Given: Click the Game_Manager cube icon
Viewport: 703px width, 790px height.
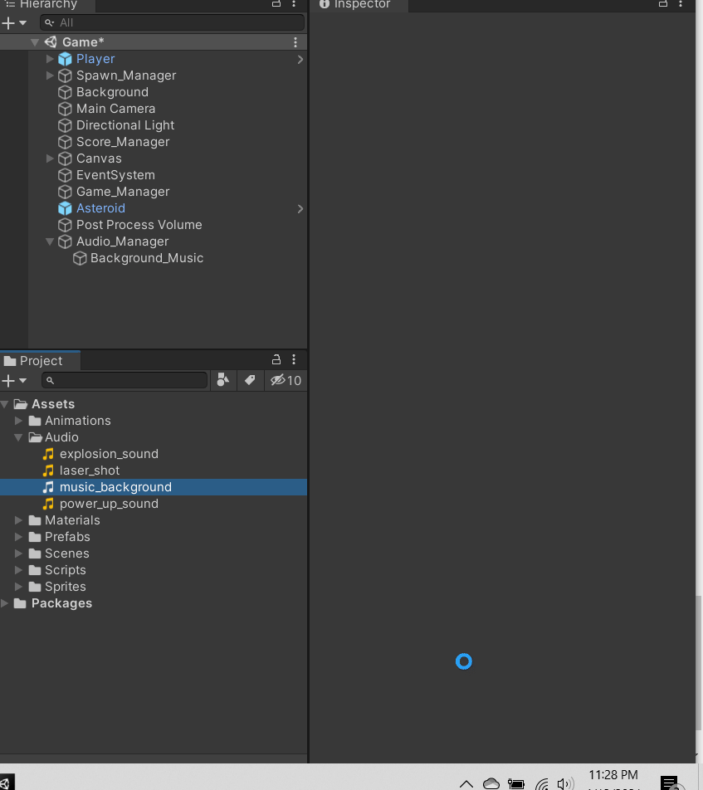Looking at the screenshot, I should click(x=65, y=192).
